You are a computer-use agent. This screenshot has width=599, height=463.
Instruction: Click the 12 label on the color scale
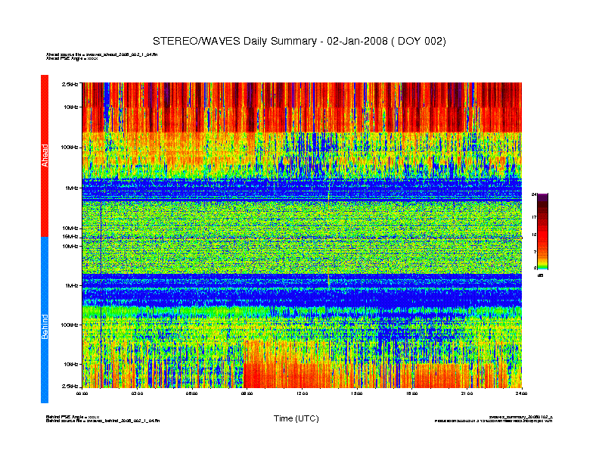tap(534, 235)
